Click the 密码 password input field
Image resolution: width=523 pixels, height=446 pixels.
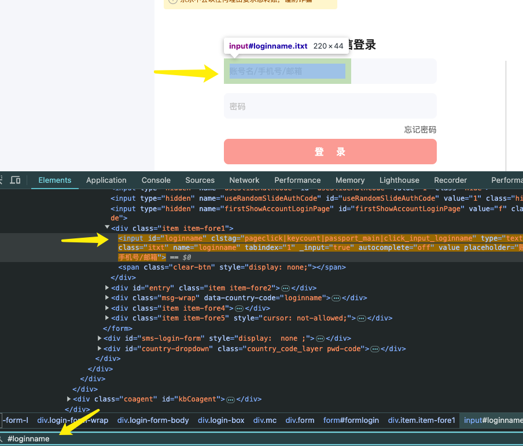(x=330, y=106)
